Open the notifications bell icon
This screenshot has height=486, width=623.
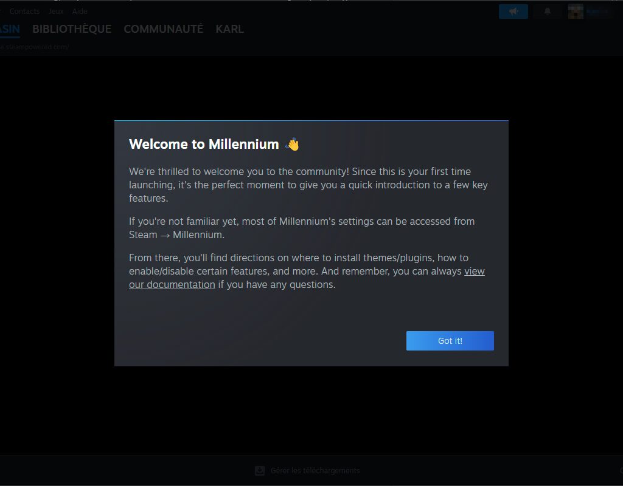(x=548, y=12)
